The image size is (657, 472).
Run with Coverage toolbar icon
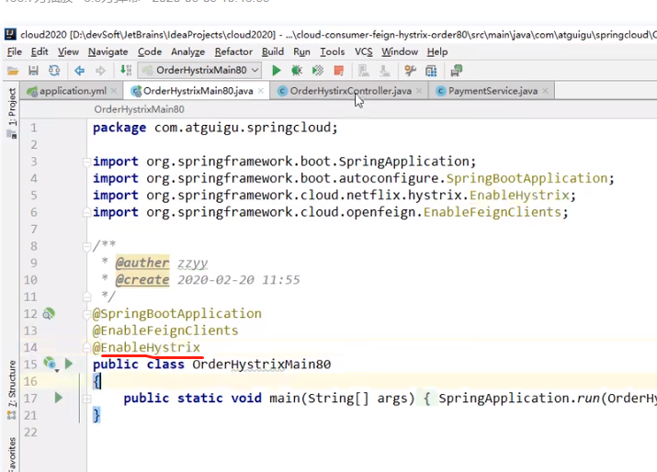318,71
